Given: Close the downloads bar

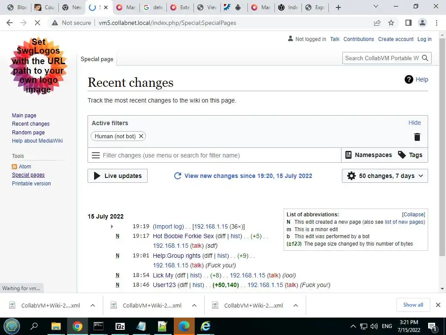Looking at the screenshot, I should click(438, 305).
